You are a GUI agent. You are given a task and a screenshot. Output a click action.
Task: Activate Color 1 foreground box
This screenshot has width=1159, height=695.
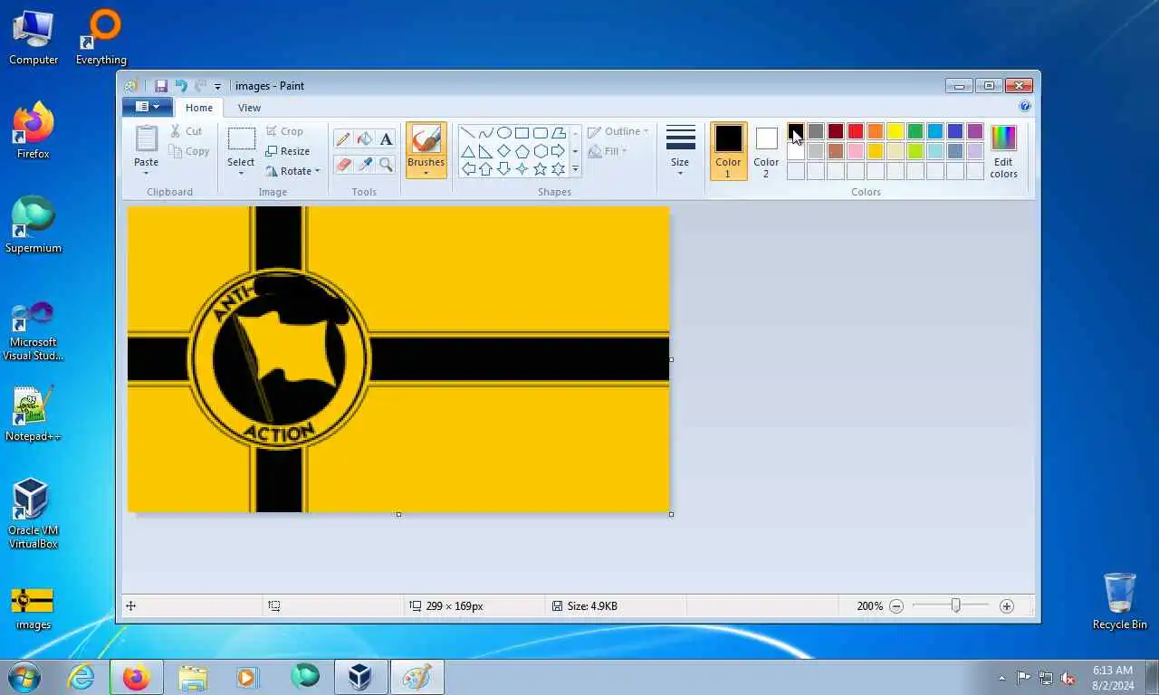(728, 151)
